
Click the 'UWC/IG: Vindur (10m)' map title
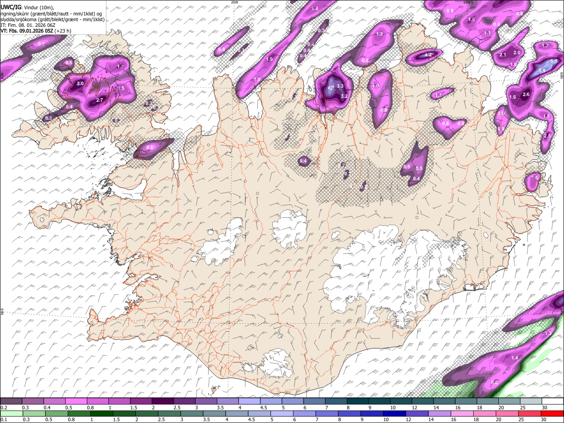pyautogui.click(x=27, y=7)
